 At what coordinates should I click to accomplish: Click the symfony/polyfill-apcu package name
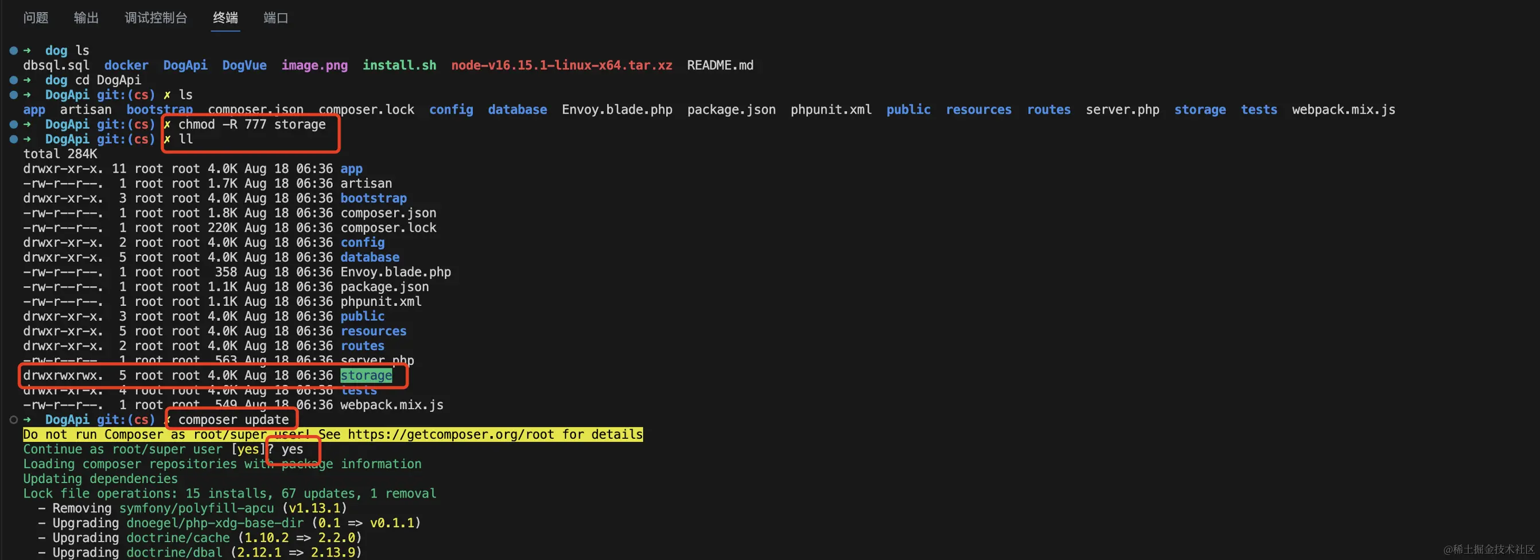(197, 508)
